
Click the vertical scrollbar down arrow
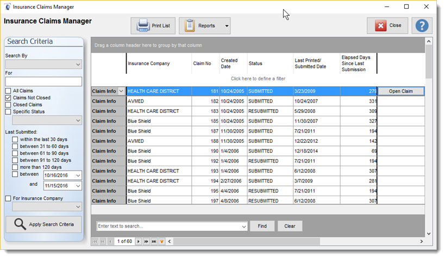(x=429, y=234)
